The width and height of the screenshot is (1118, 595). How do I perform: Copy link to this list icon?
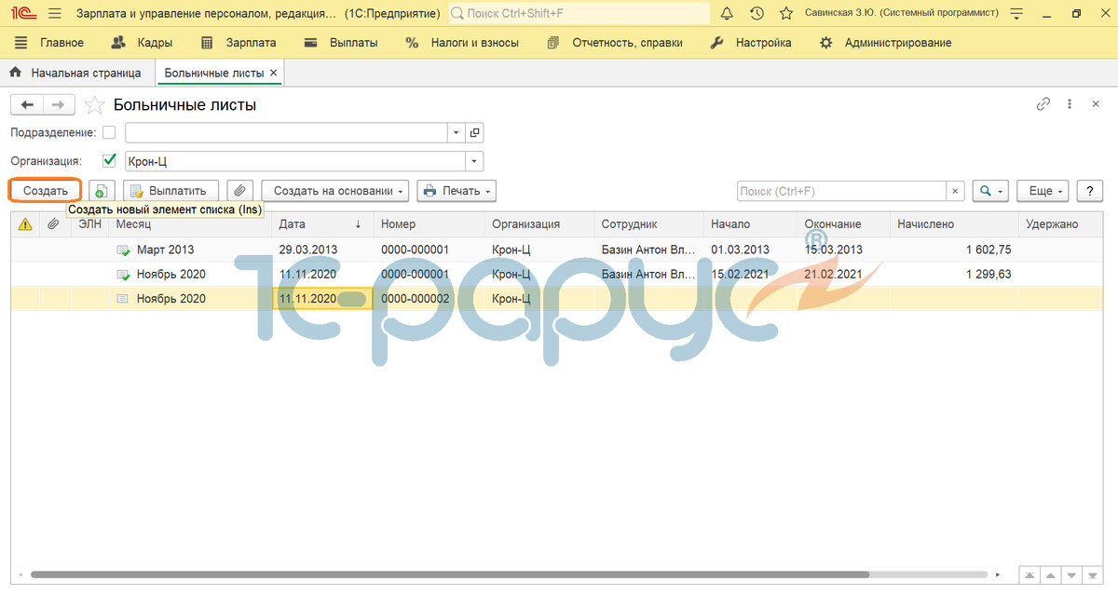point(1043,104)
